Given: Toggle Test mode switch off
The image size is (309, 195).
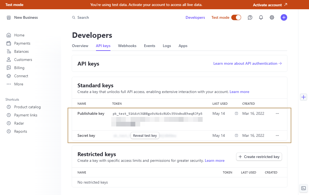Looking at the screenshot, I should (x=236, y=17).
